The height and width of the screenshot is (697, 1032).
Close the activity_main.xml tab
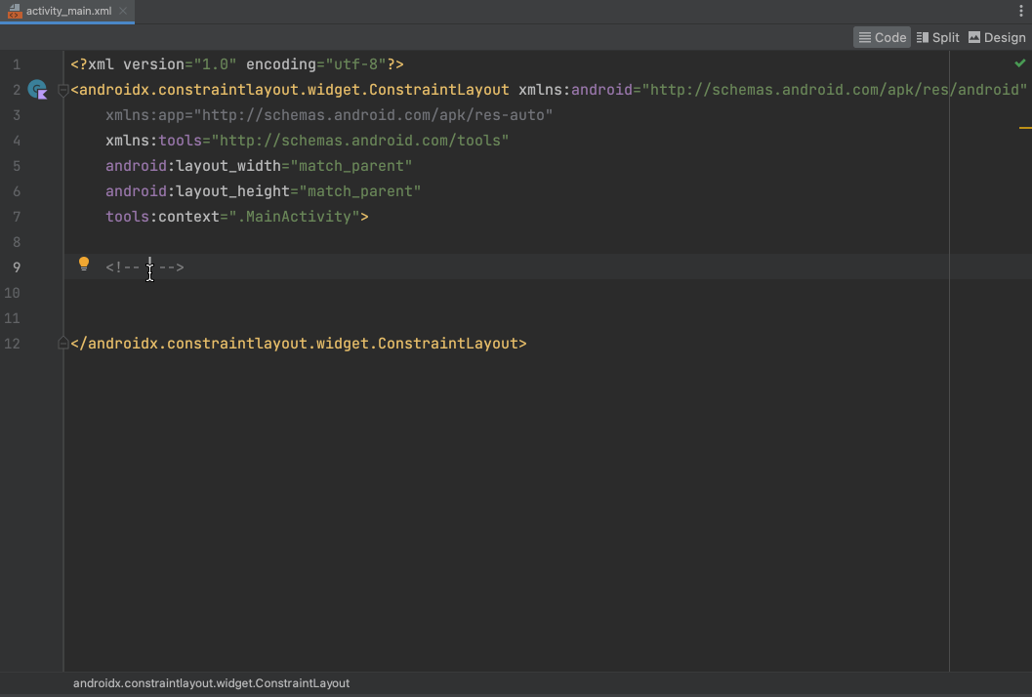123,11
